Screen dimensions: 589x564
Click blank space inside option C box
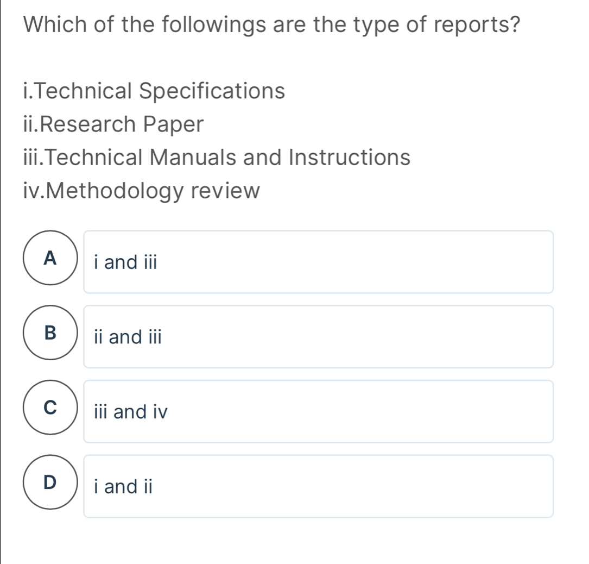pyautogui.click(x=353, y=412)
